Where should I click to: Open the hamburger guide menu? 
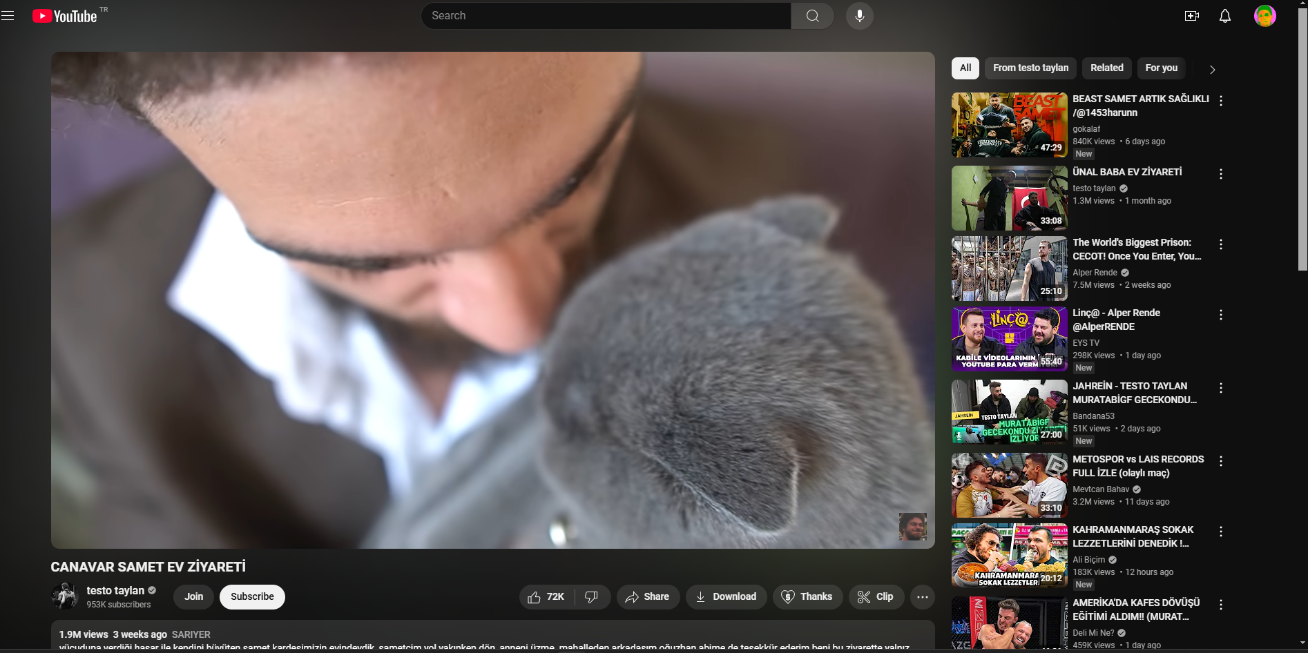pos(8,15)
